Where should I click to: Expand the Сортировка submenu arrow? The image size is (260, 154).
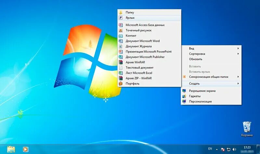pyautogui.click(x=238, y=54)
